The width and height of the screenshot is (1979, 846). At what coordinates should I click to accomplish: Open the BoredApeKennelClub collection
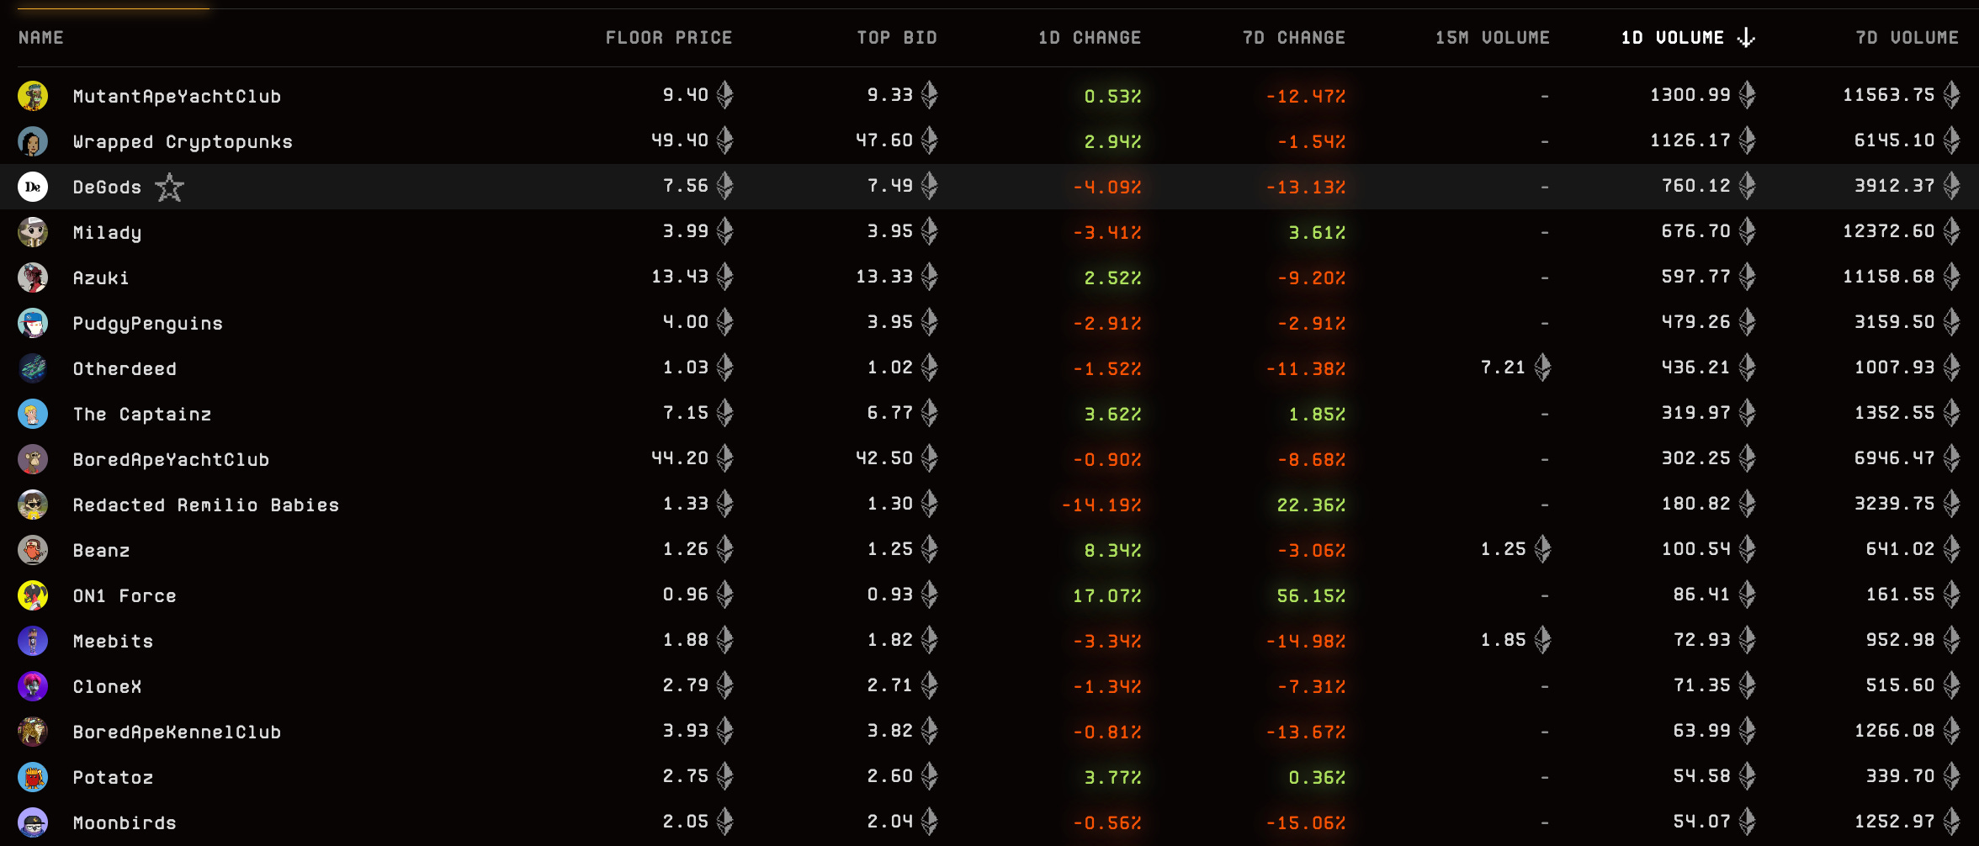(x=177, y=732)
